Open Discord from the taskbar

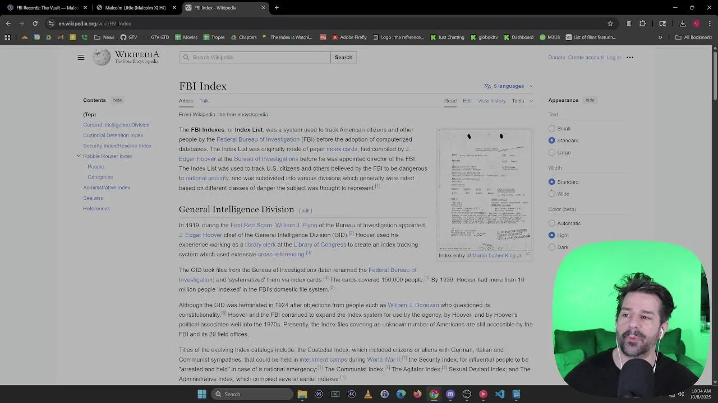pyautogui.click(x=450, y=394)
